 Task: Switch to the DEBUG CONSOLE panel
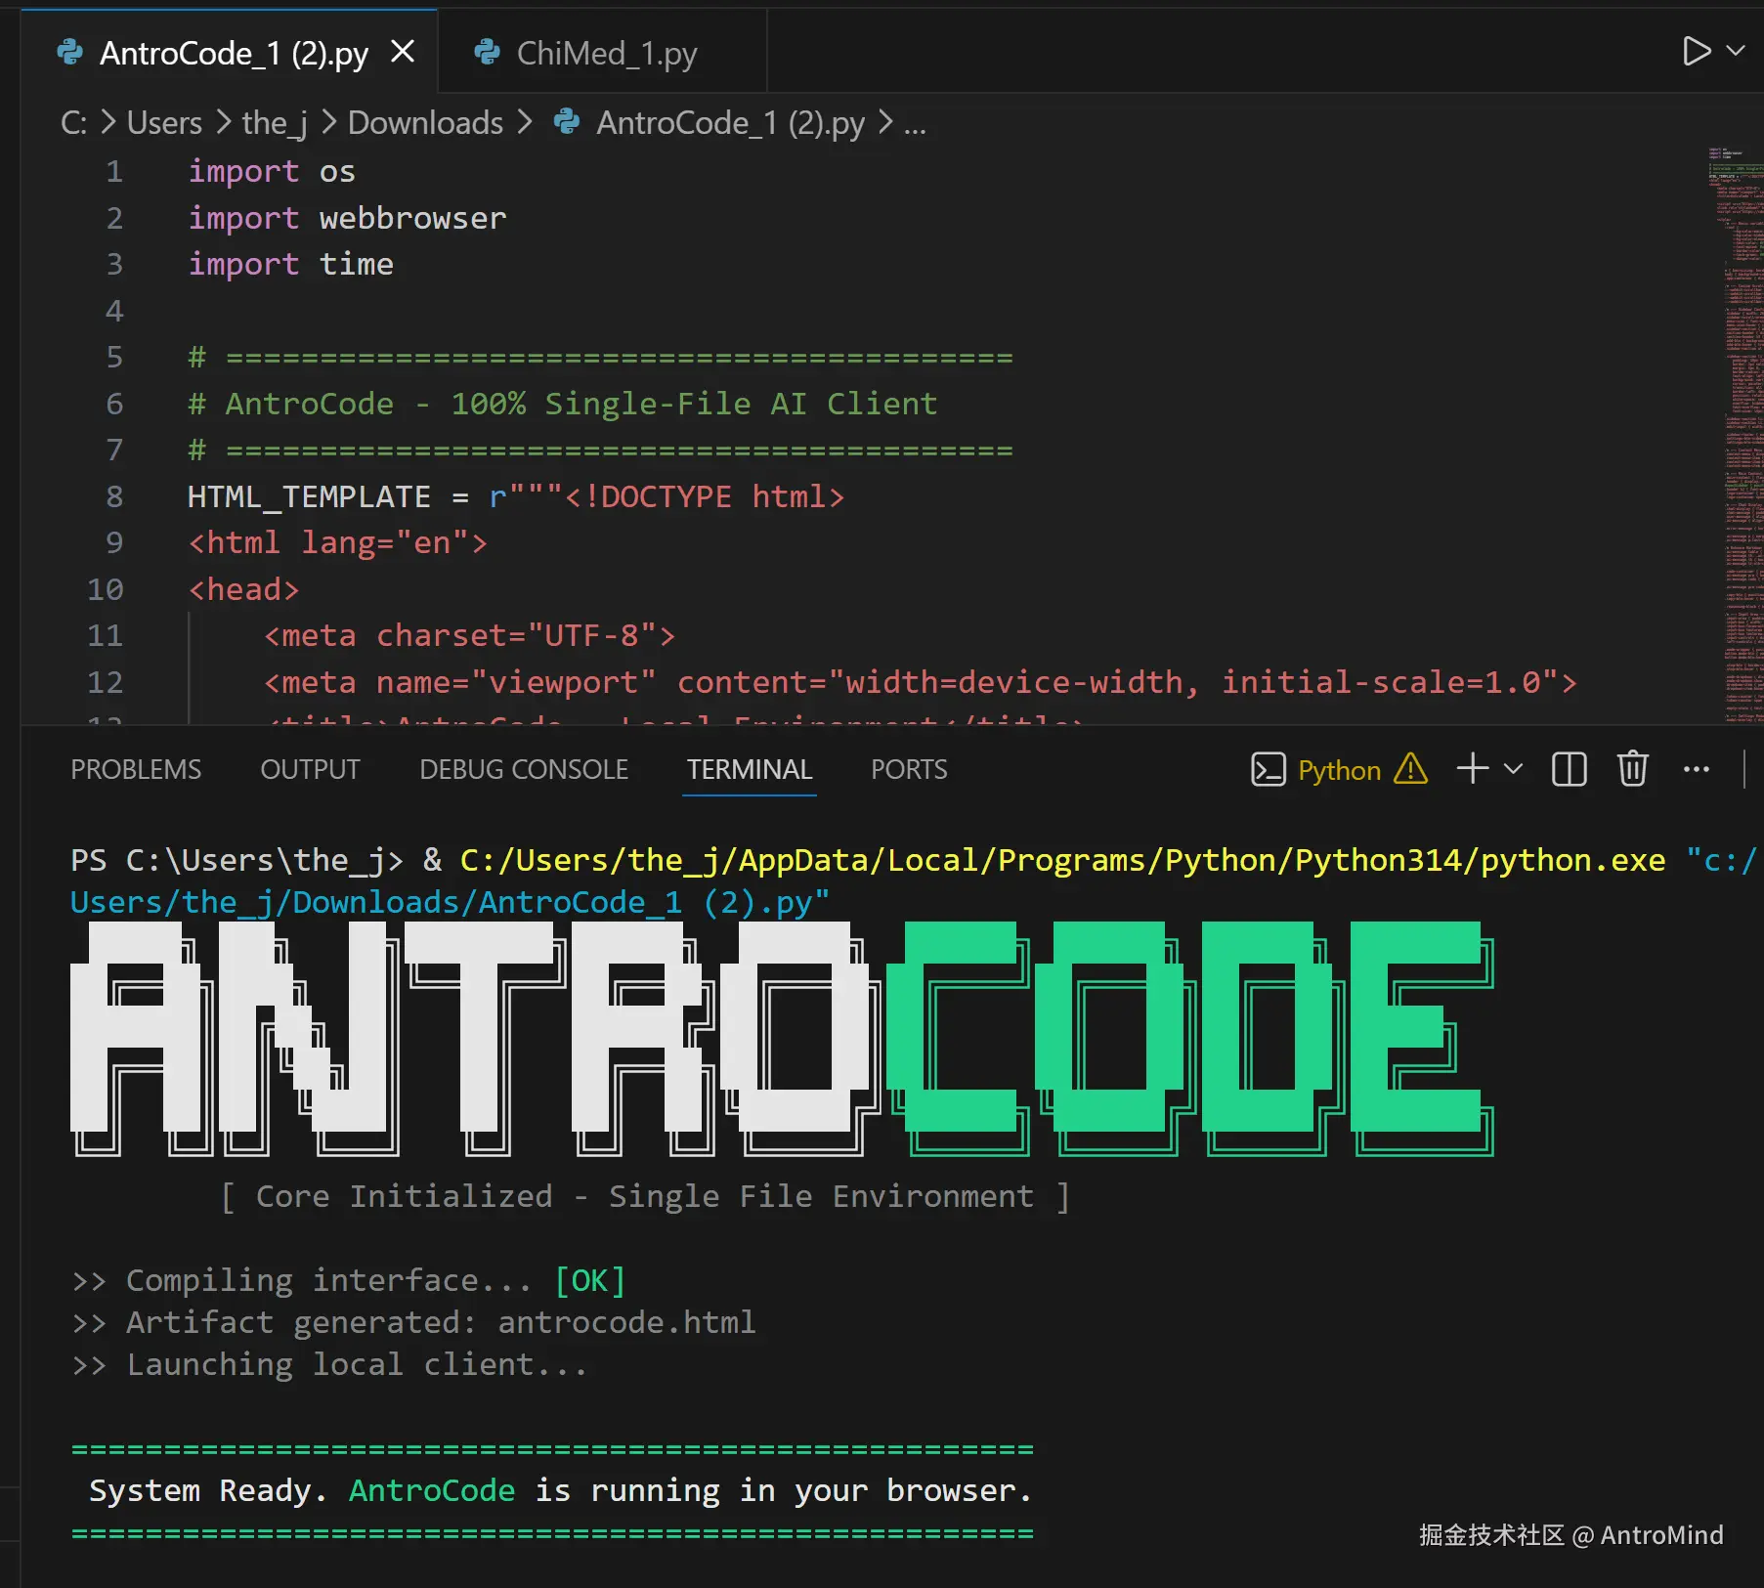pos(523,769)
